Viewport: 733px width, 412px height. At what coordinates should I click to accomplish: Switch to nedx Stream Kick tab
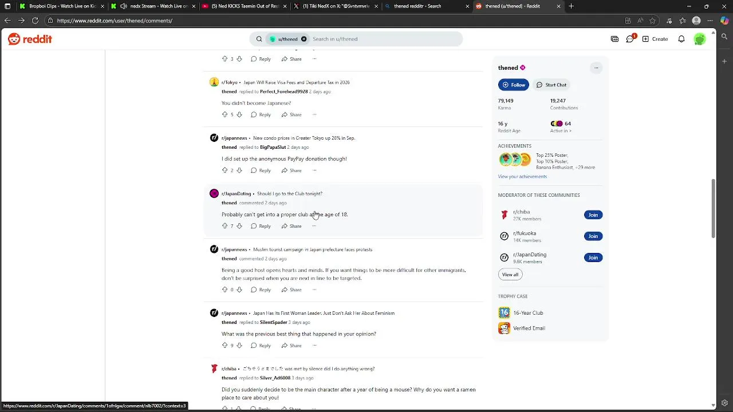click(x=153, y=6)
